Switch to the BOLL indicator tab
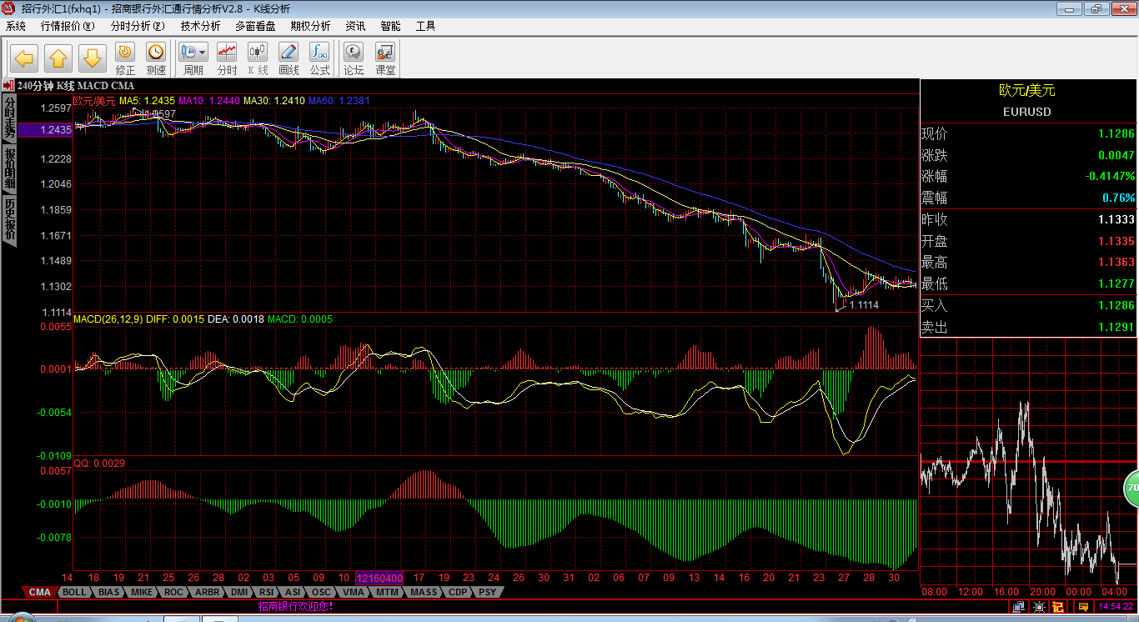The image size is (1139, 622). (74, 593)
